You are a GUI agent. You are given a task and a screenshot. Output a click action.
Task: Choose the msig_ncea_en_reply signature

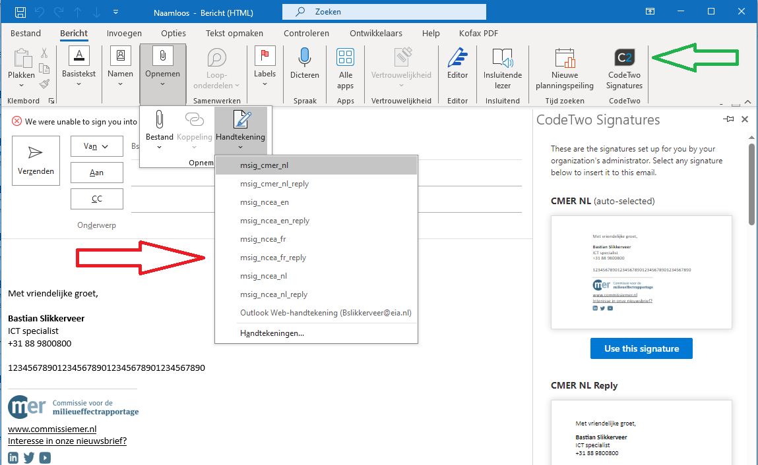[316, 221]
